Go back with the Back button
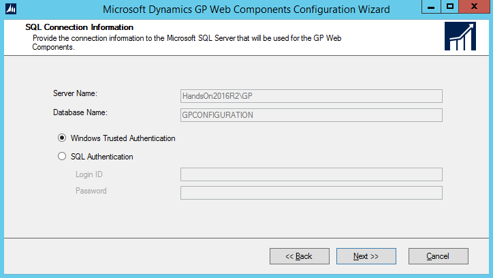This screenshot has width=493, height=278. [x=299, y=256]
